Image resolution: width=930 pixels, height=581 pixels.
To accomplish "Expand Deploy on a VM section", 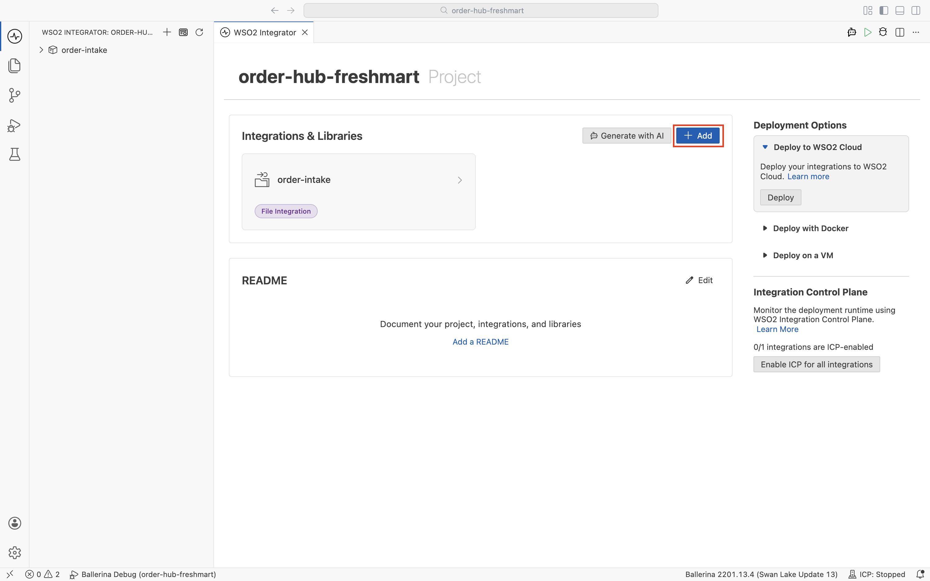I will [x=765, y=255].
